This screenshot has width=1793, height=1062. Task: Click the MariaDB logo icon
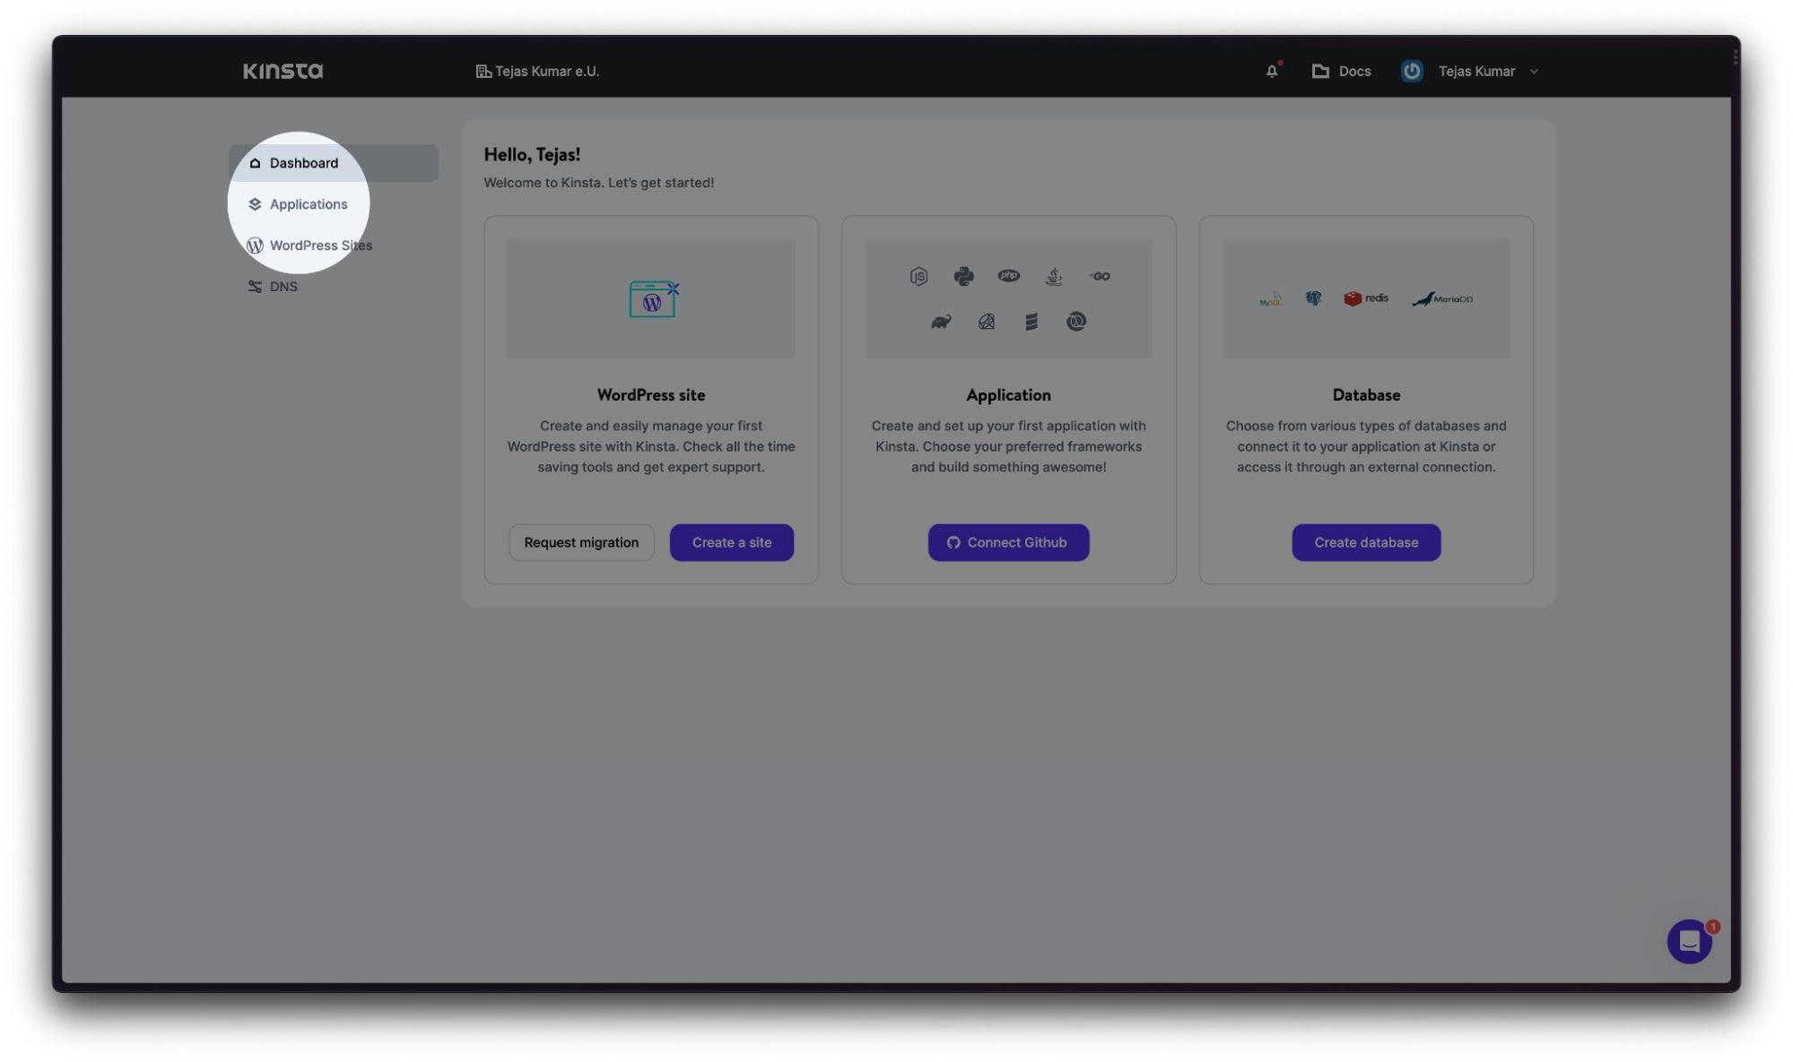(x=1442, y=298)
